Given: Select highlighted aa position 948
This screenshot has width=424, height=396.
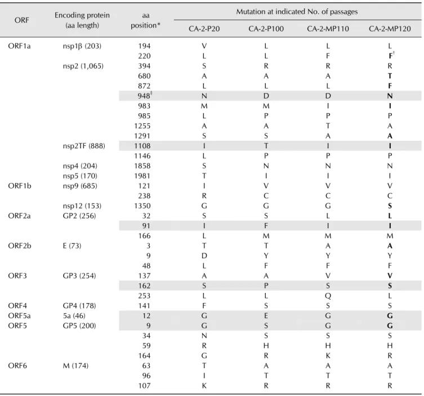Looking at the screenshot, I should [145, 96].
